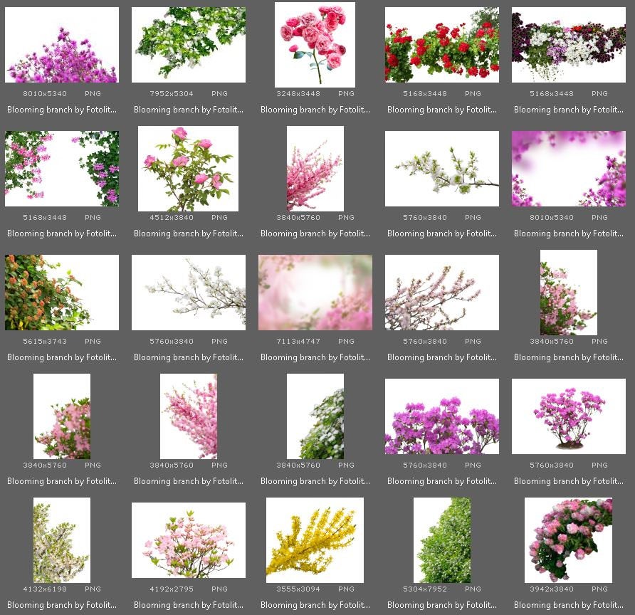
Task: Click the 5304x7952 dimensions label
Action: click(425, 589)
